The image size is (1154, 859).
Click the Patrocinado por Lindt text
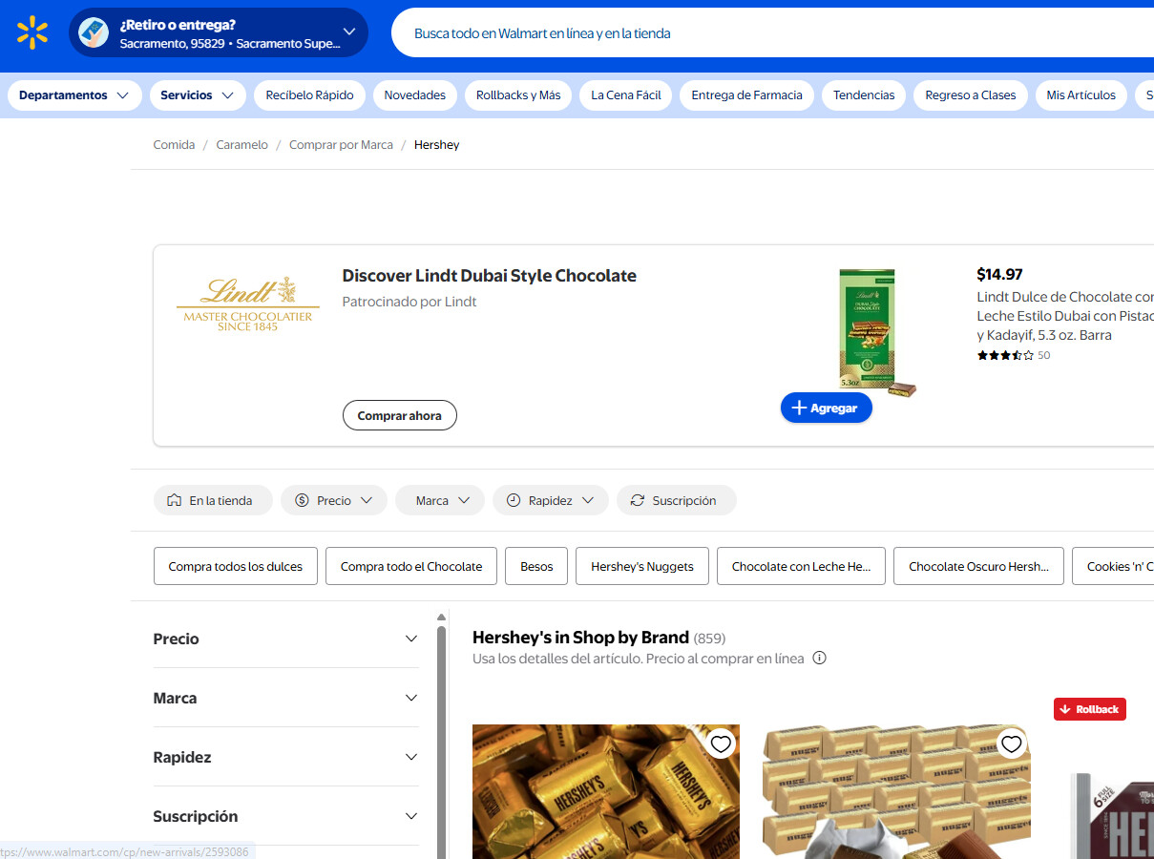409,302
